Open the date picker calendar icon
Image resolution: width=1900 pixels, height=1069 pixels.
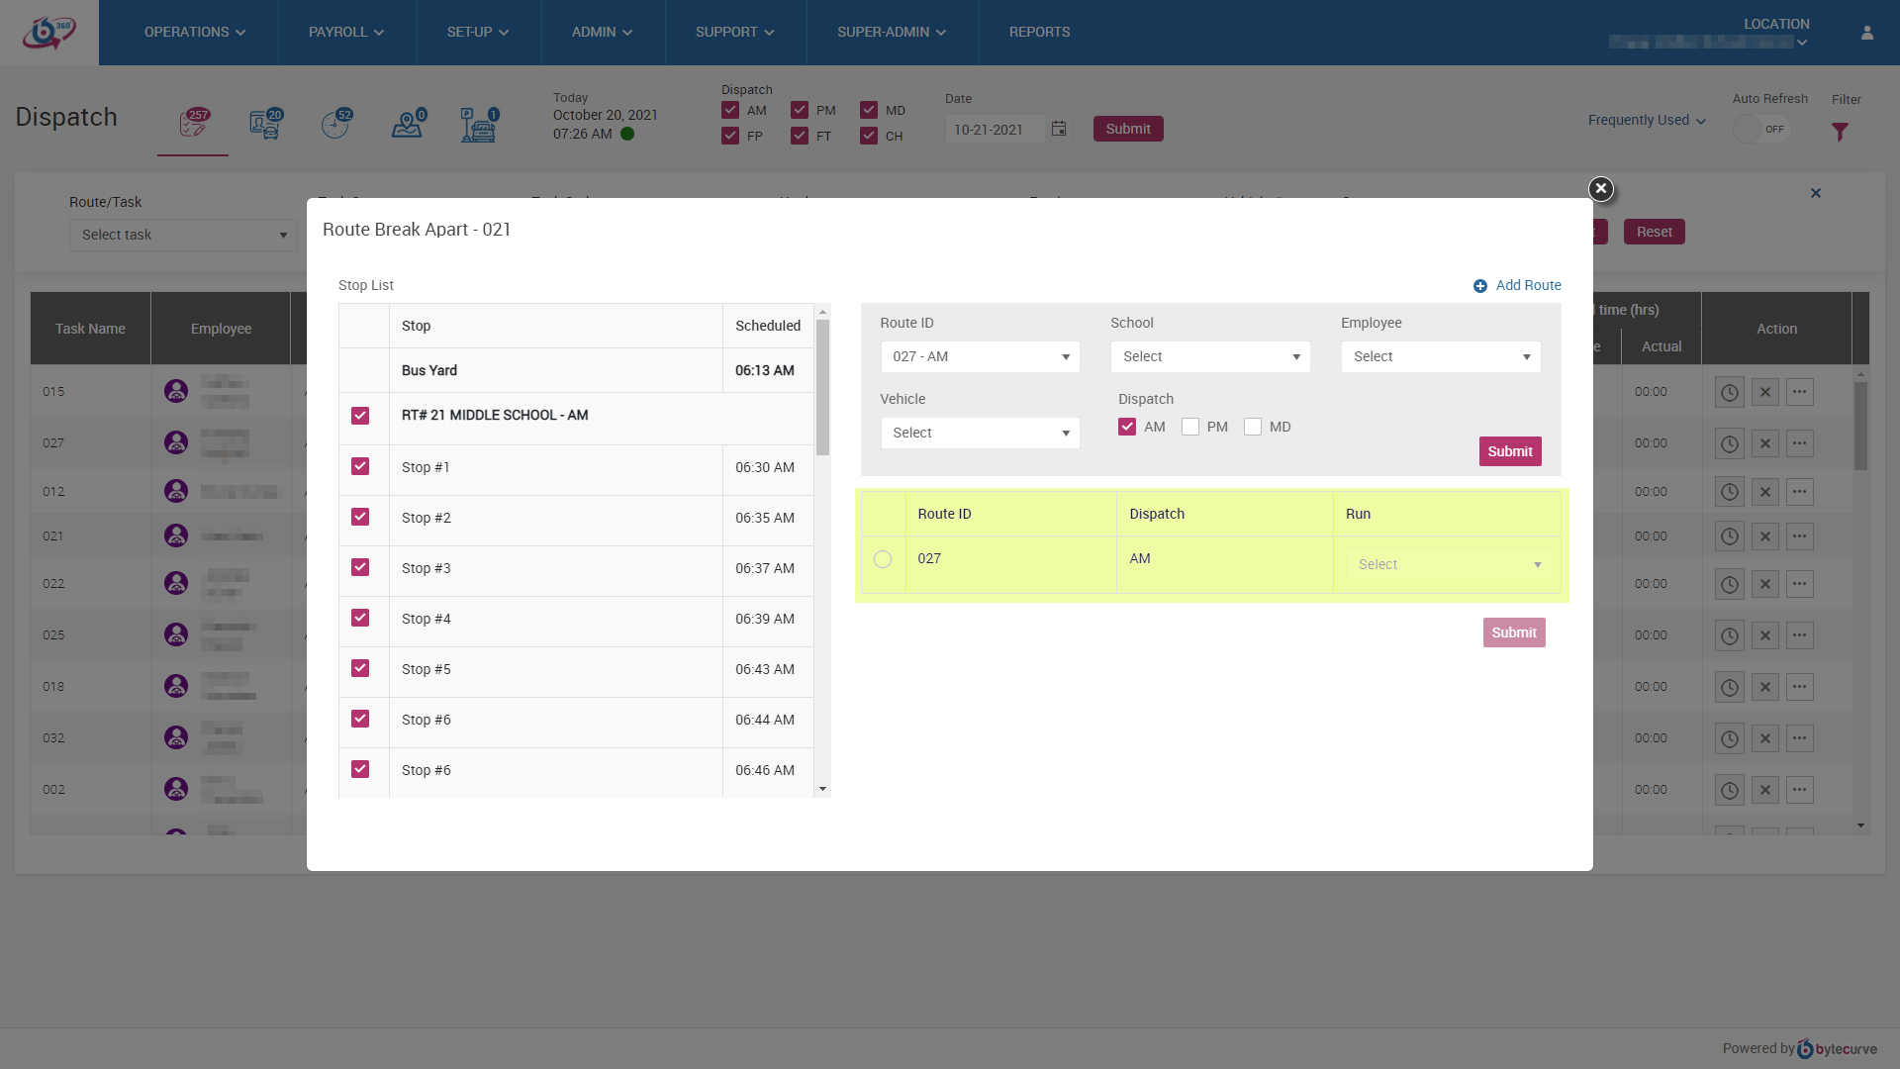(1059, 129)
